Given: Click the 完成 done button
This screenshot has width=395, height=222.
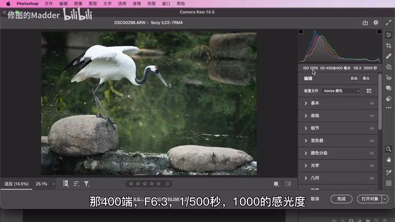Looking at the screenshot, I should (341, 199).
